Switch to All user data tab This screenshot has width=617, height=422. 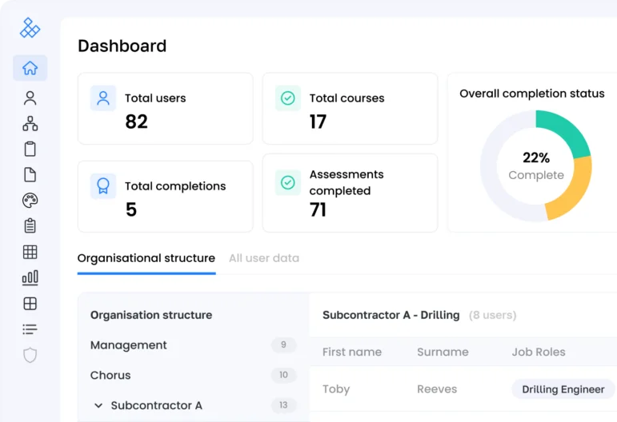pyautogui.click(x=264, y=258)
